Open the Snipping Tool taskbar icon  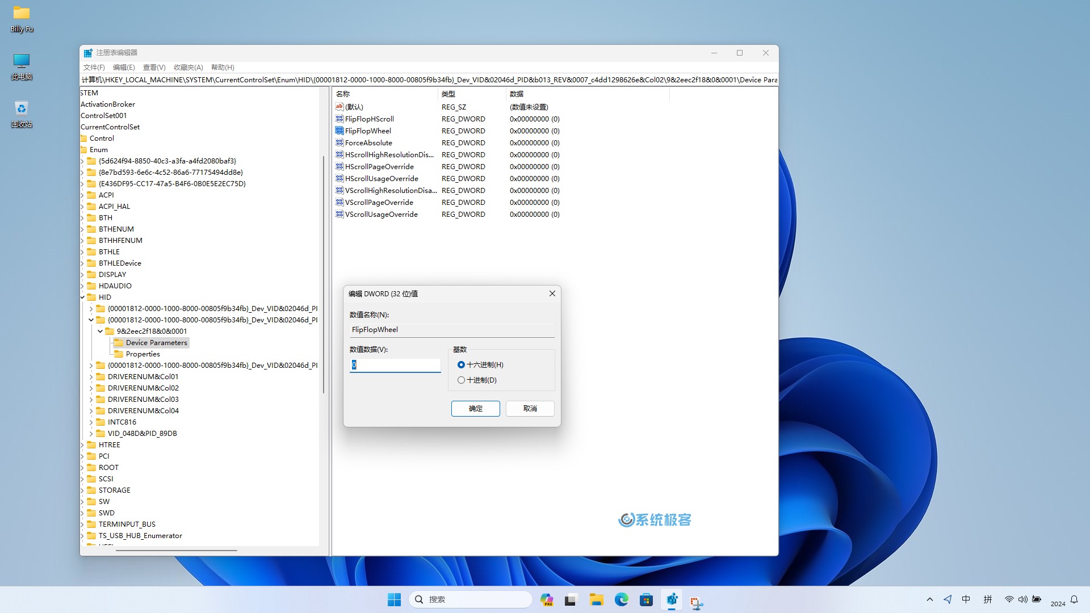tap(697, 602)
